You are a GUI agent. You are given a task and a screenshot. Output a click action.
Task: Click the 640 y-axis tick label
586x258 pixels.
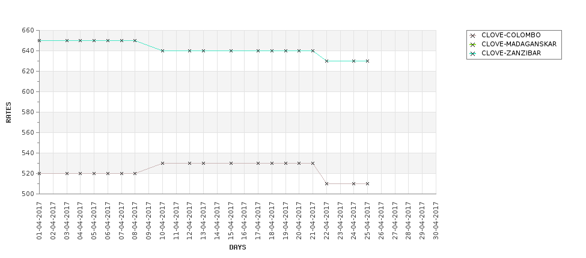(x=28, y=51)
